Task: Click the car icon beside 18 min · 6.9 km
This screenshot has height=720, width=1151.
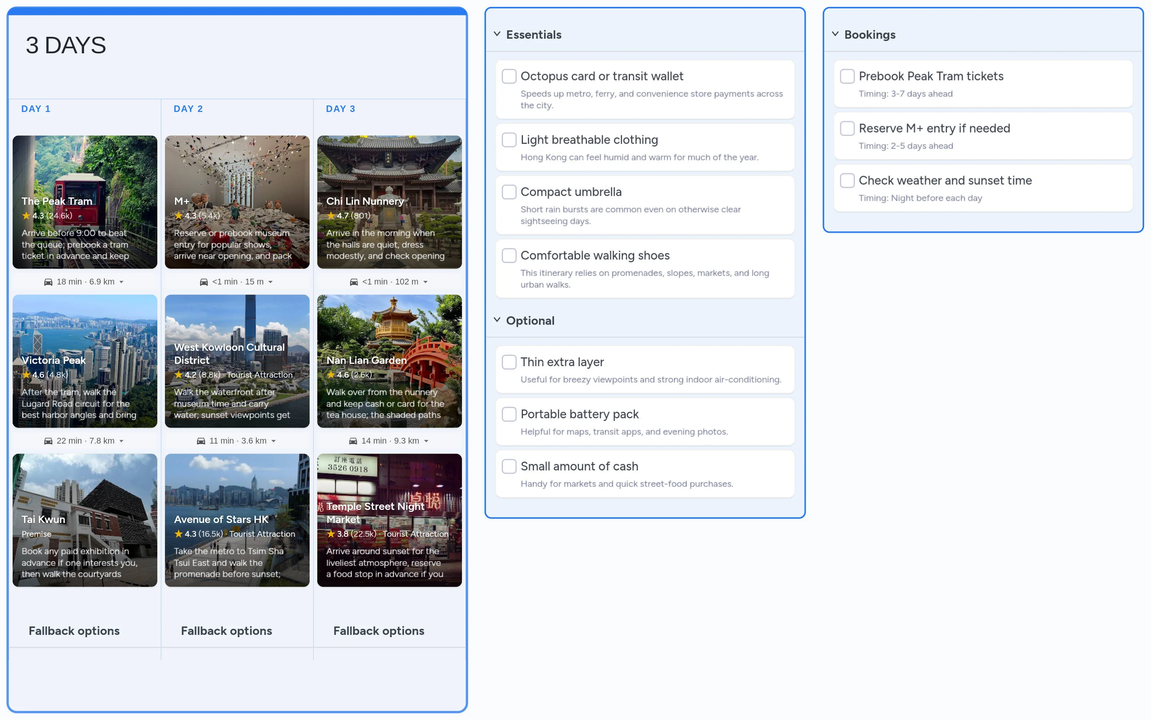Action: point(48,282)
